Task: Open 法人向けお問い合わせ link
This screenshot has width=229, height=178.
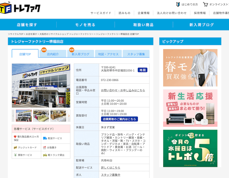Action: click(x=172, y=13)
